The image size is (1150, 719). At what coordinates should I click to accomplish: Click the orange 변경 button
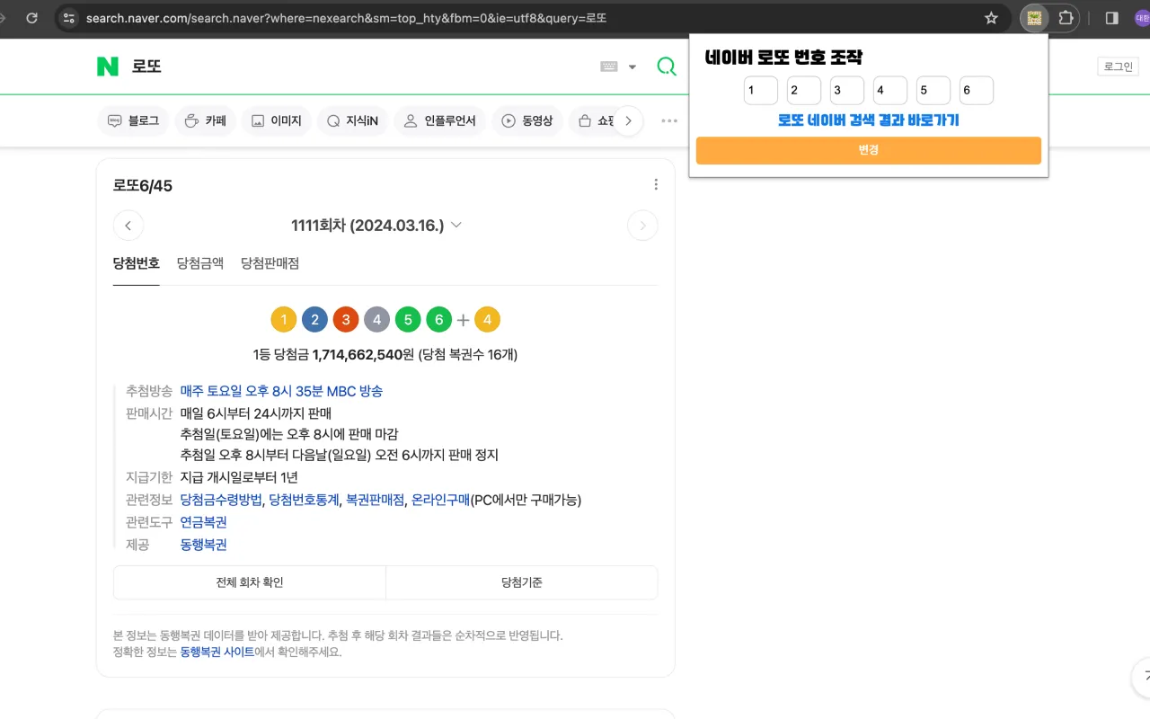(869, 150)
